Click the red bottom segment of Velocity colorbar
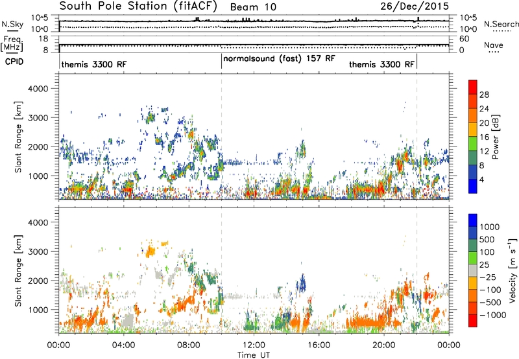Image resolution: width=519 pixels, height=359 pixels. point(473,321)
